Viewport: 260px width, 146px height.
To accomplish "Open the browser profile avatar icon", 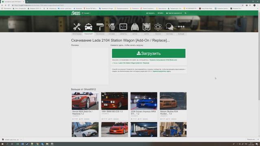I will tap(254, 5).
